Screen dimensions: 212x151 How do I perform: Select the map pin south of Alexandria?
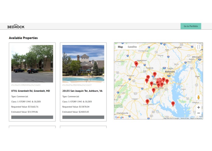(x=153, y=90)
